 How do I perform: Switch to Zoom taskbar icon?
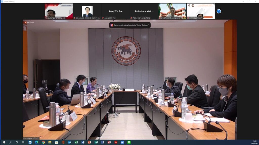122,142
